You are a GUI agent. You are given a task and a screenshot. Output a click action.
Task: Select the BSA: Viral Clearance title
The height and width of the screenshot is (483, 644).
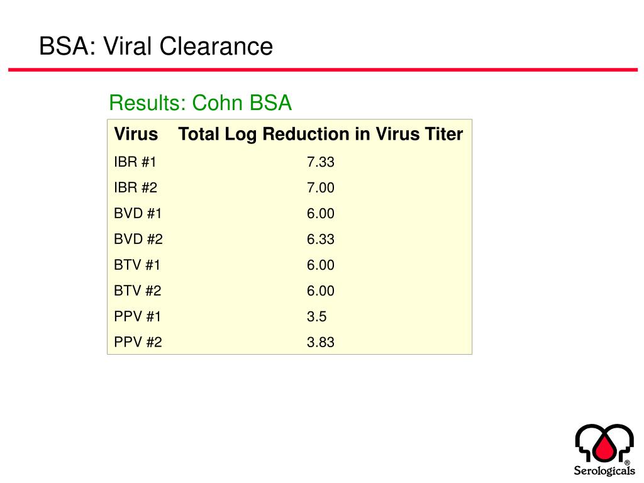click(x=156, y=46)
